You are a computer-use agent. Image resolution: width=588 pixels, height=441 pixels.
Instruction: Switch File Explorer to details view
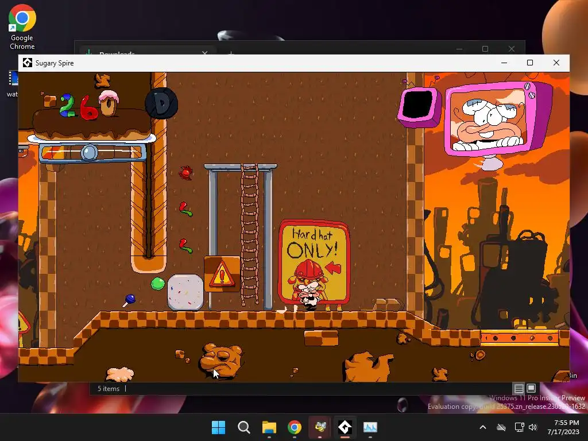[x=519, y=389]
